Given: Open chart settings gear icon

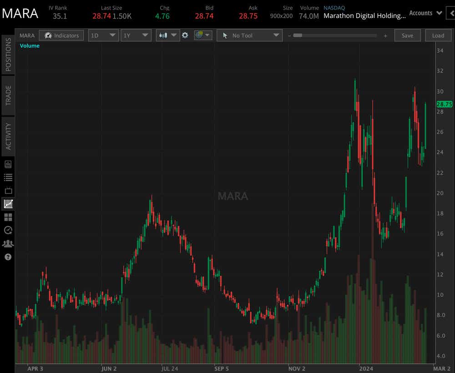Looking at the screenshot, I should (185, 35).
